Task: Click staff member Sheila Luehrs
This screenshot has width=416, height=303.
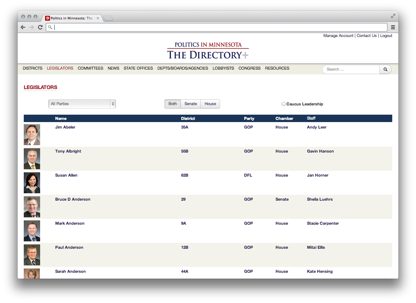Action: click(320, 199)
